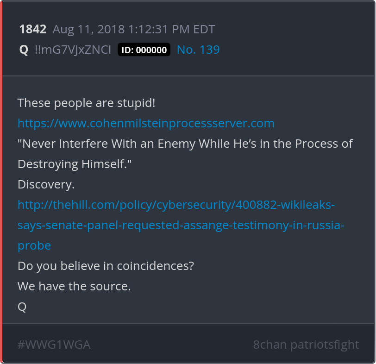Image resolution: width=376 pixels, height=364 pixels.
Task: Open the cohenmilsteinprocessserver.com link
Action: (146, 124)
